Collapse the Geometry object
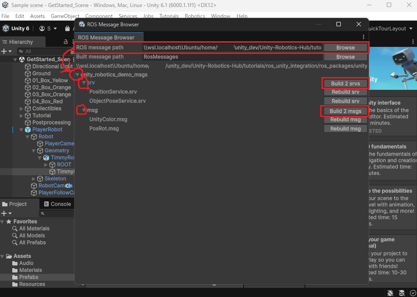The height and width of the screenshot is (297, 417). [34, 151]
